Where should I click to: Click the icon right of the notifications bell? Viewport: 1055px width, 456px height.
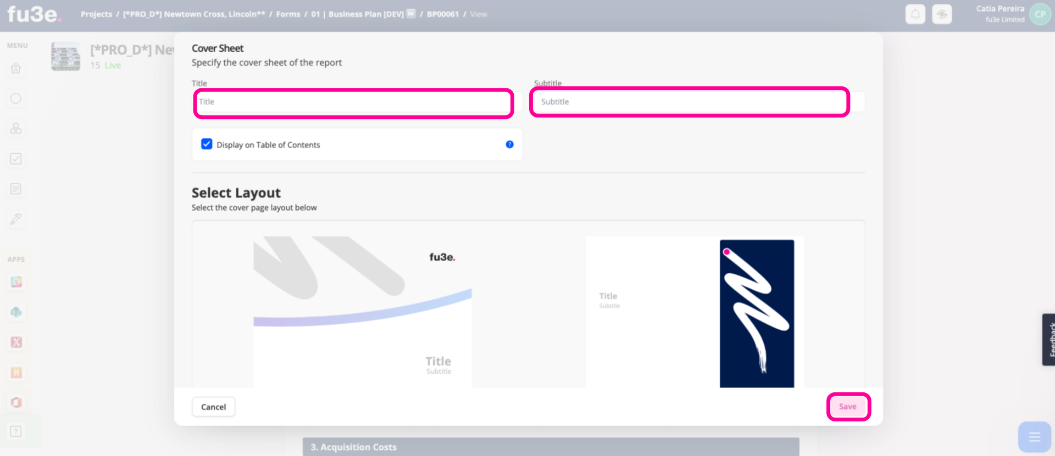click(942, 14)
